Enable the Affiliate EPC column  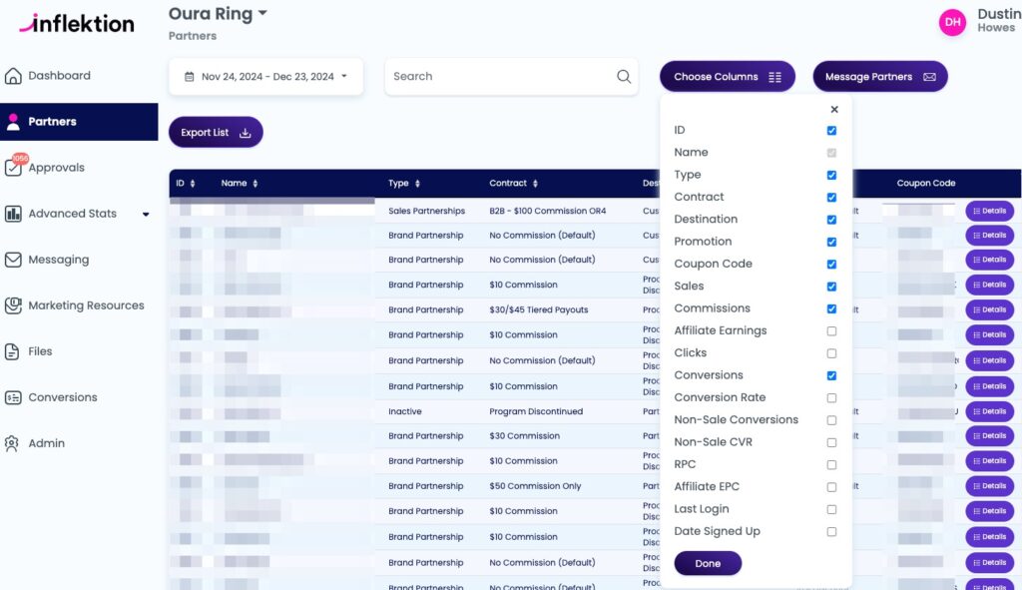click(x=831, y=487)
